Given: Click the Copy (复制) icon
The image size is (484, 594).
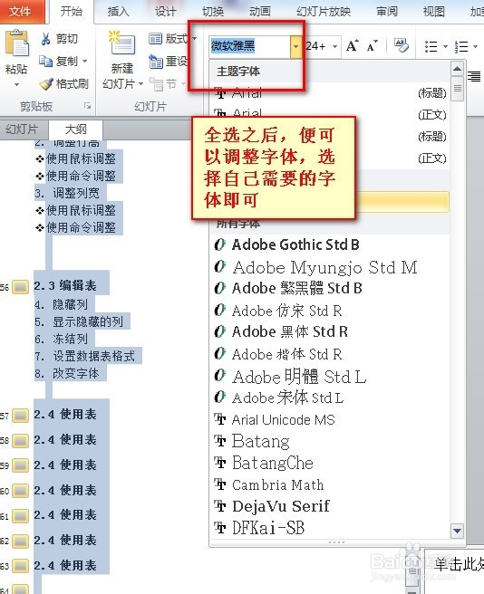Looking at the screenshot, I should pyautogui.click(x=45, y=61).
